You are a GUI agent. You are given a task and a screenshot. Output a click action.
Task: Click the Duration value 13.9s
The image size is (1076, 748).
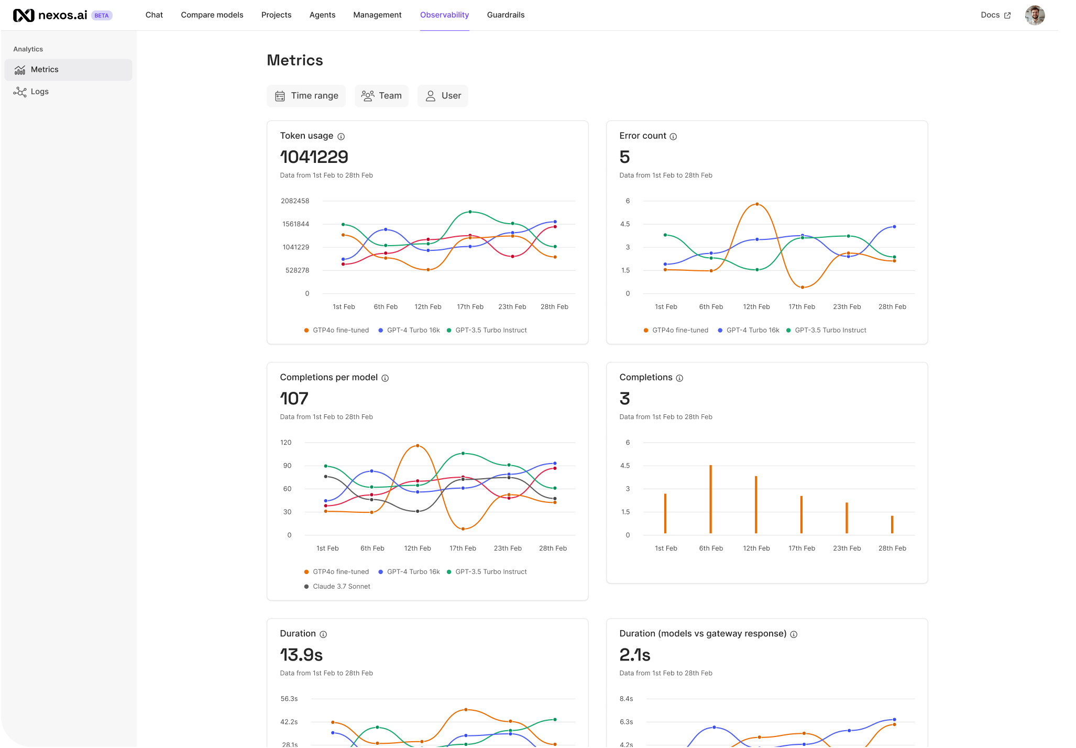pos(301,654)
